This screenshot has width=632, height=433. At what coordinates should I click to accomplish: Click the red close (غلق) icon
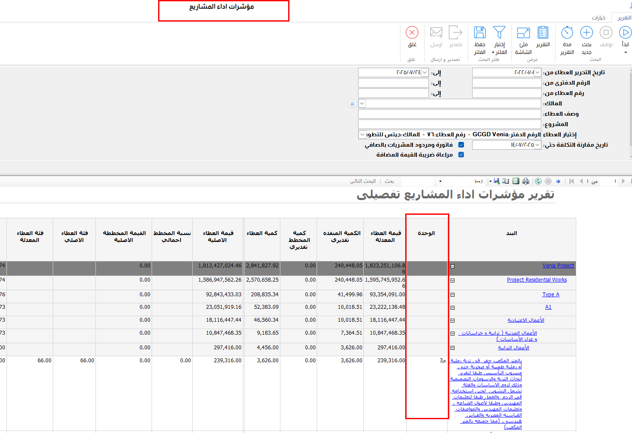(412, 33)
